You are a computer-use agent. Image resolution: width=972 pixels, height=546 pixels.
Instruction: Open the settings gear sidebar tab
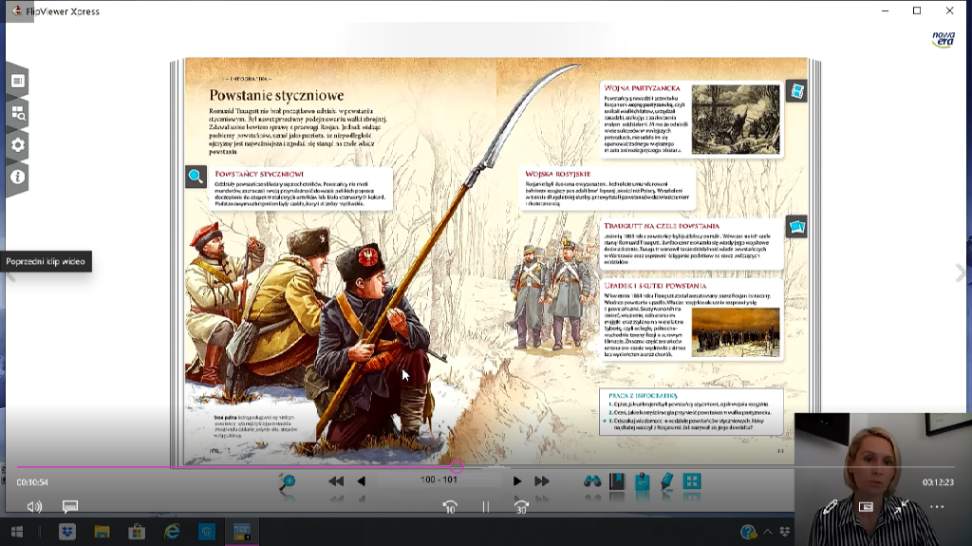point(17,145)
